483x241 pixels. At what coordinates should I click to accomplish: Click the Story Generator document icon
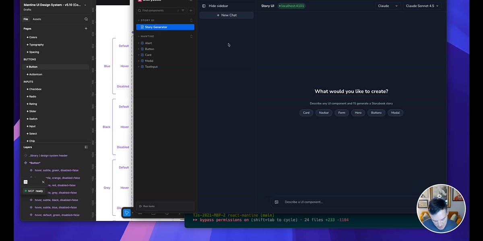142,27
